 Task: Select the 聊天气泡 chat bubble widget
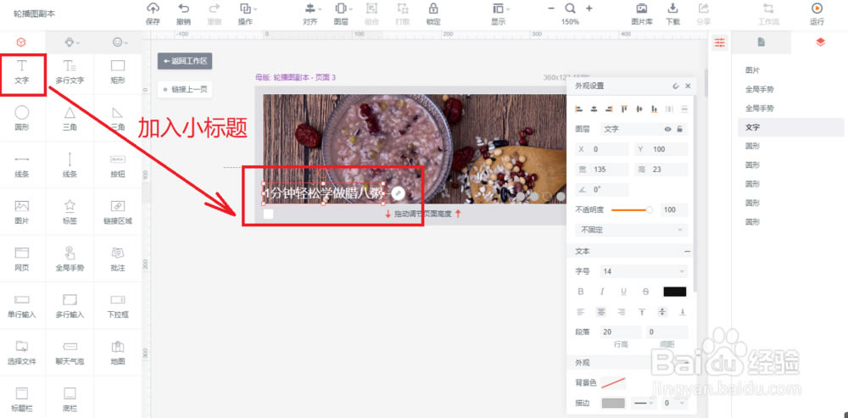[70, 354]
